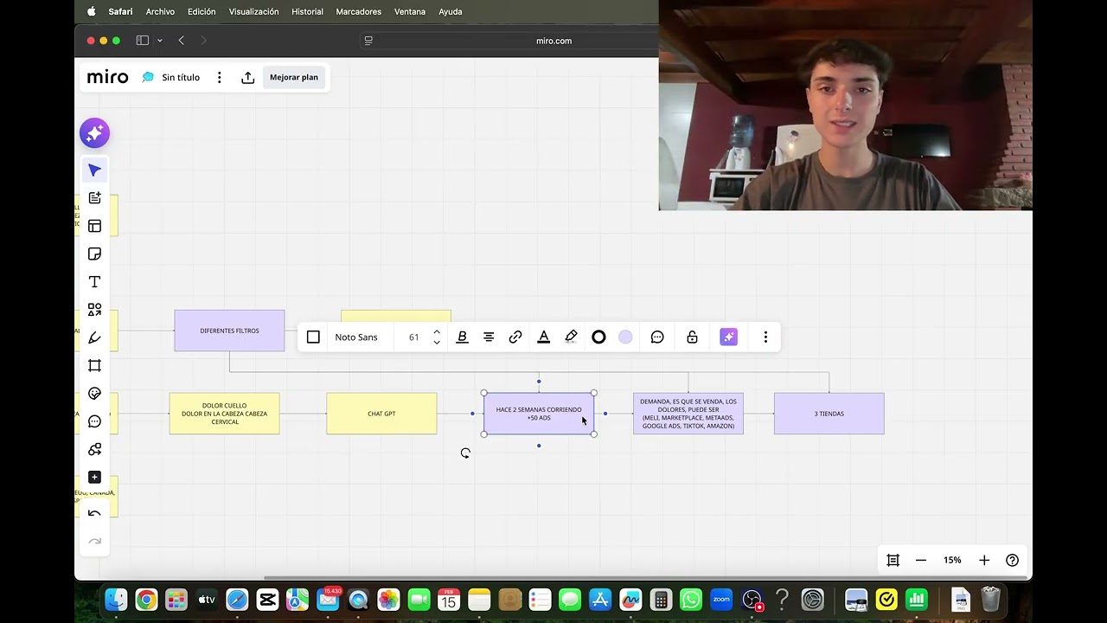Viewport: 1107px width, 623px height.
Task: Open stickers and emojis tool
Action: (94, 394)
